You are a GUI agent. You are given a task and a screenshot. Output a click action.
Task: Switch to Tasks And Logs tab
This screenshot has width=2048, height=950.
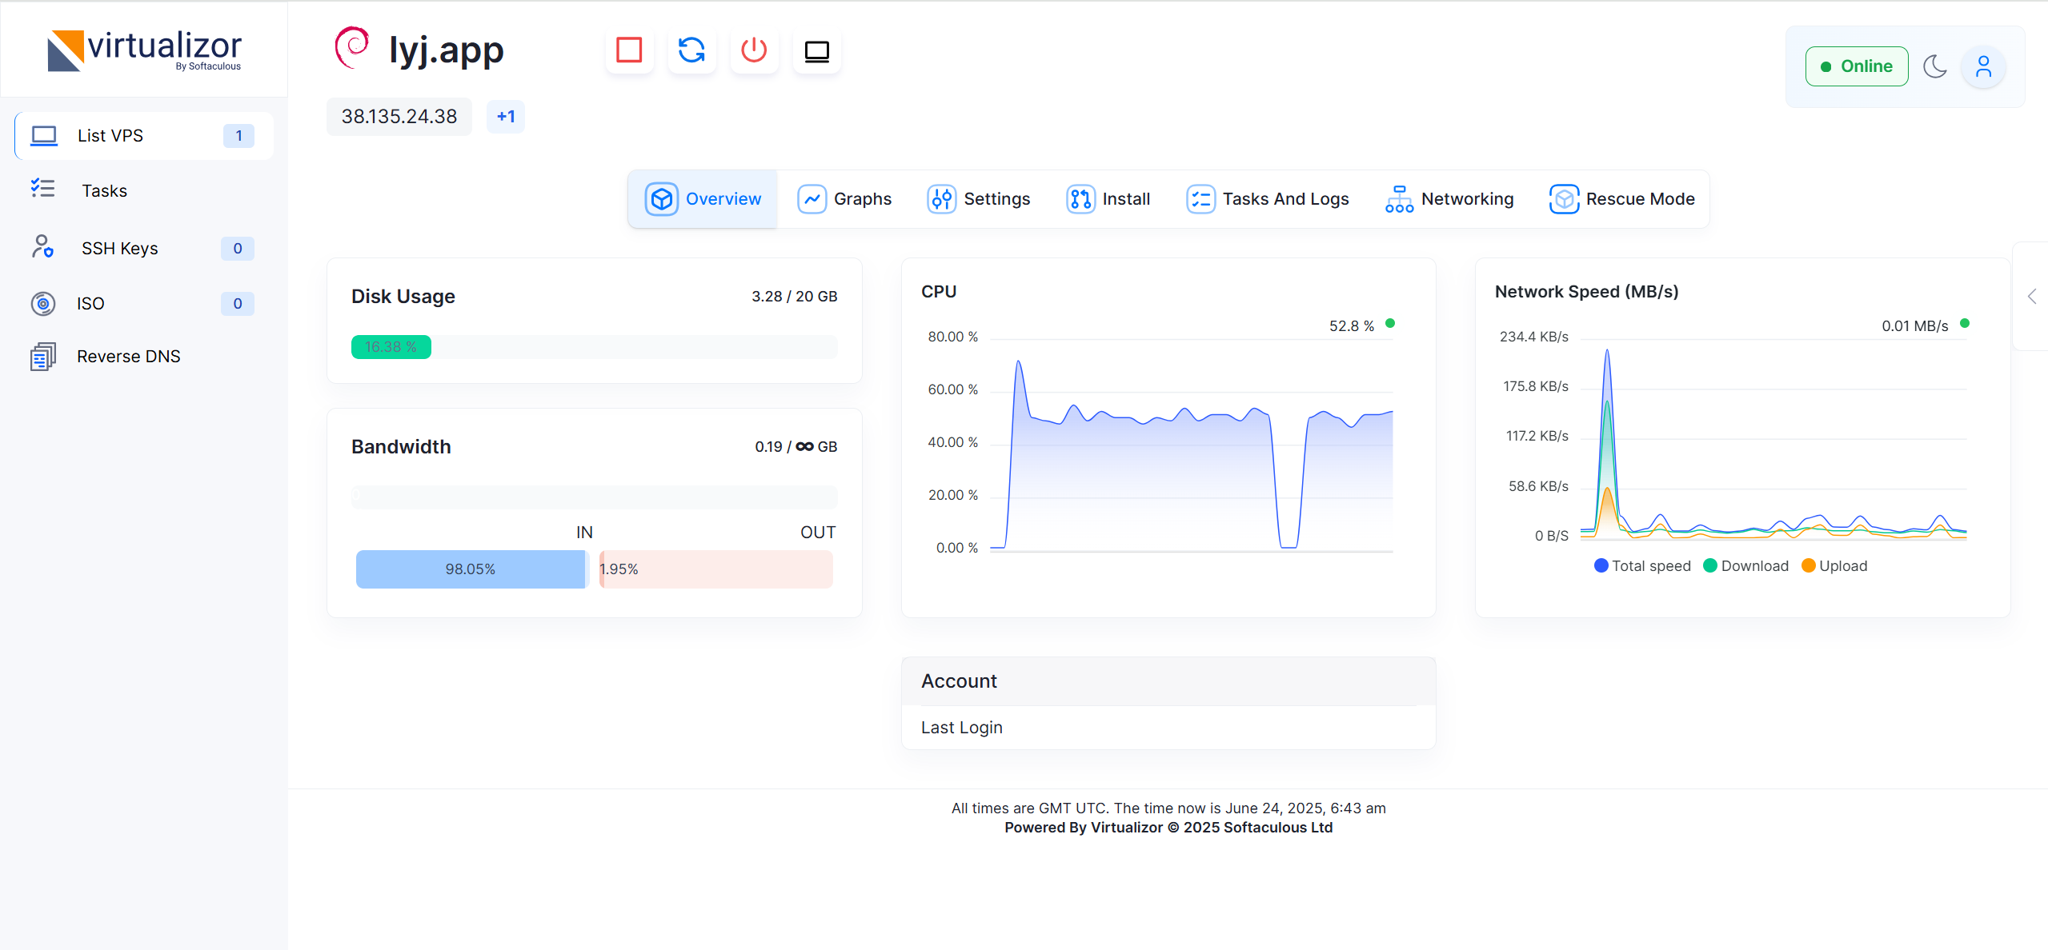pyautogui.click(x=1268, y=199)
